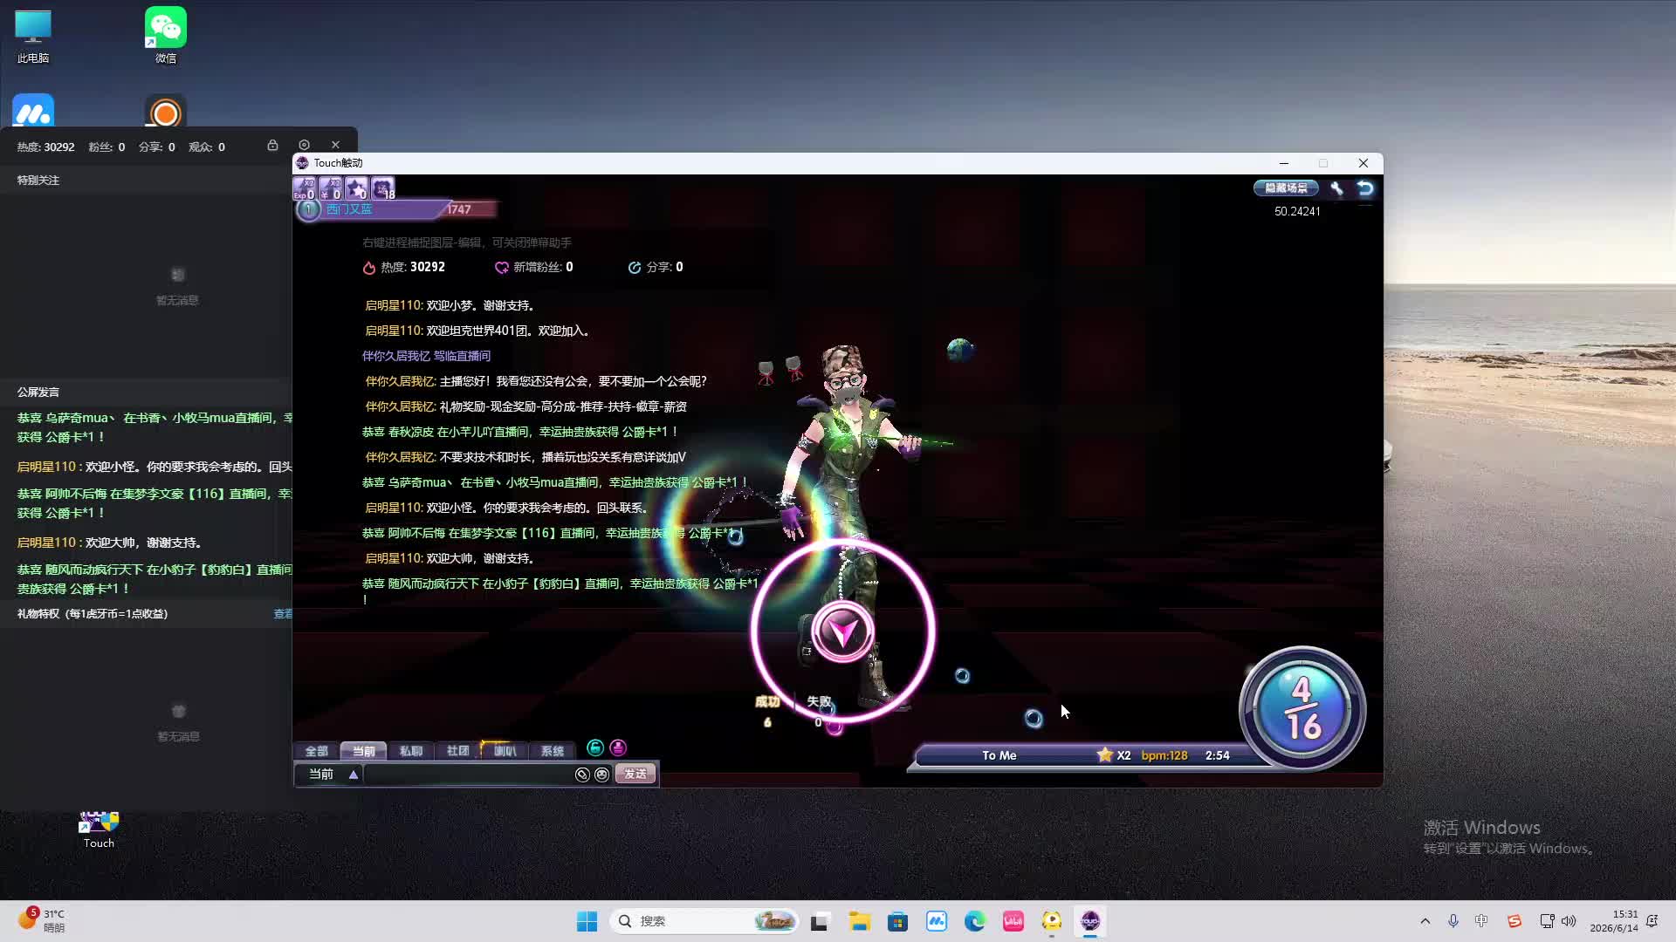Image resolution: width=1676 pixels, height=942 pixels.
Task: Open the clock showing 15:31
Action: tap(1613, 921)
